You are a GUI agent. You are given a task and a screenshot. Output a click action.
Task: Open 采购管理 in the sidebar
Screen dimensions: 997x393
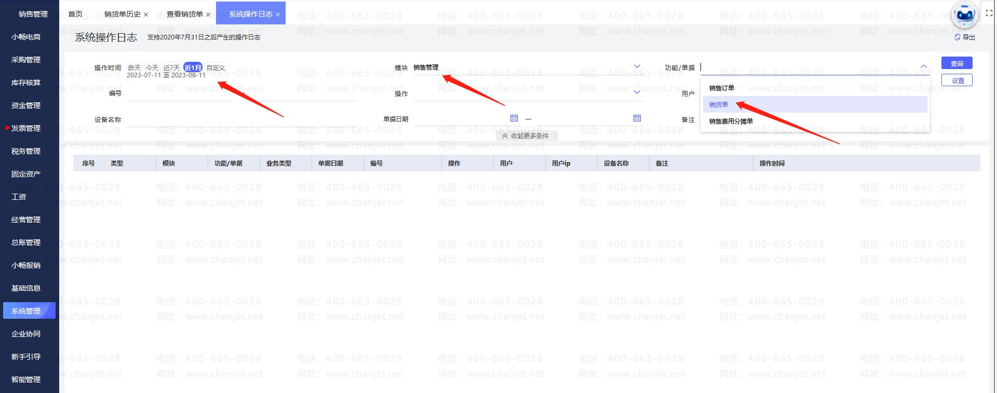[26, 60]
